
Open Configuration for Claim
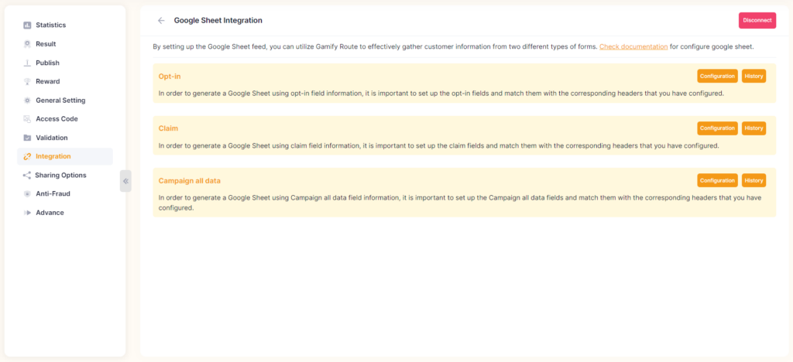(x=717, y=128)
